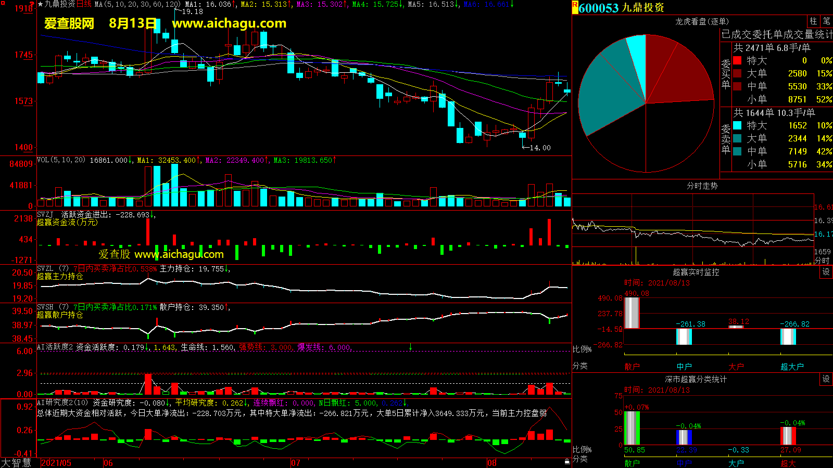
Task: Click the 日线 period label
Action: [x=84, y=4]
